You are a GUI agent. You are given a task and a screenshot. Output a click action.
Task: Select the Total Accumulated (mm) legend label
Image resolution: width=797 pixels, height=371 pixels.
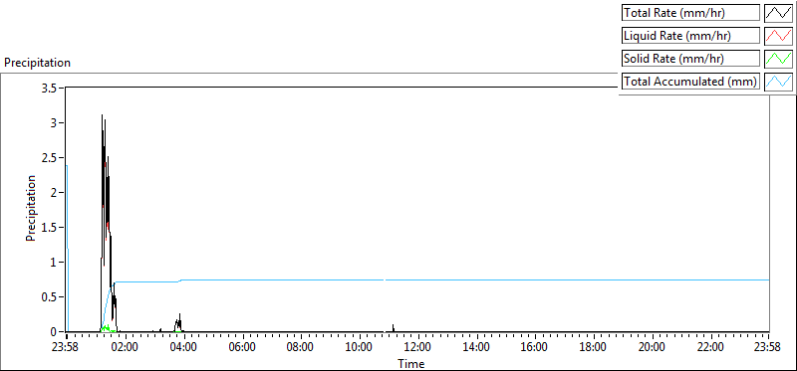tap(690, 81)
